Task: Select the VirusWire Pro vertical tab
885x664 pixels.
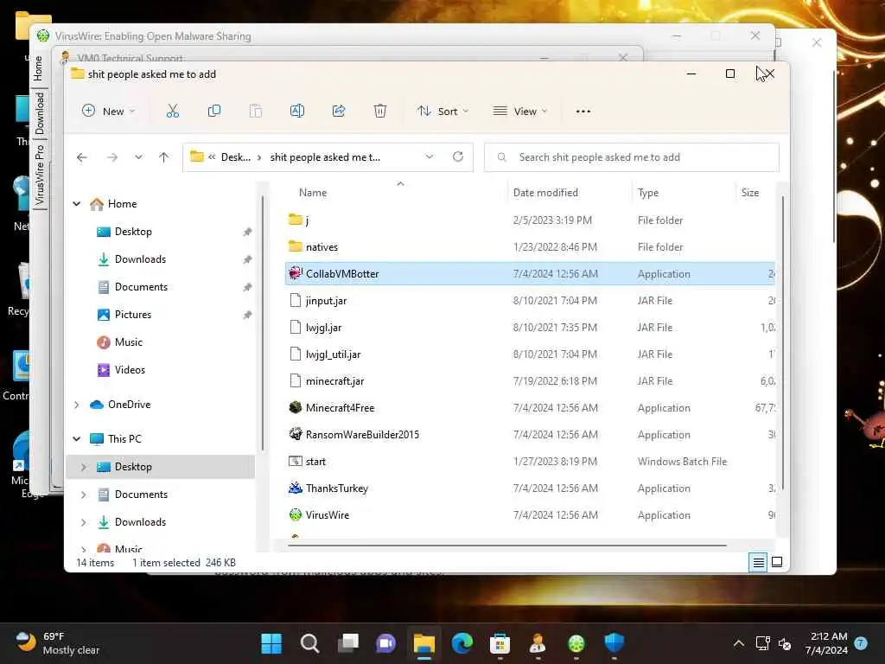Action: click(x=39, y=175)
